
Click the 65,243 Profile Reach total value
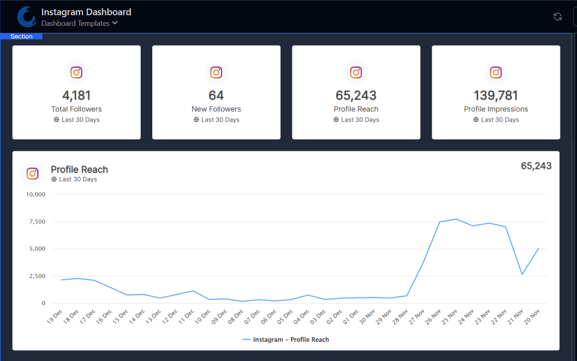(x=536, y=166)
